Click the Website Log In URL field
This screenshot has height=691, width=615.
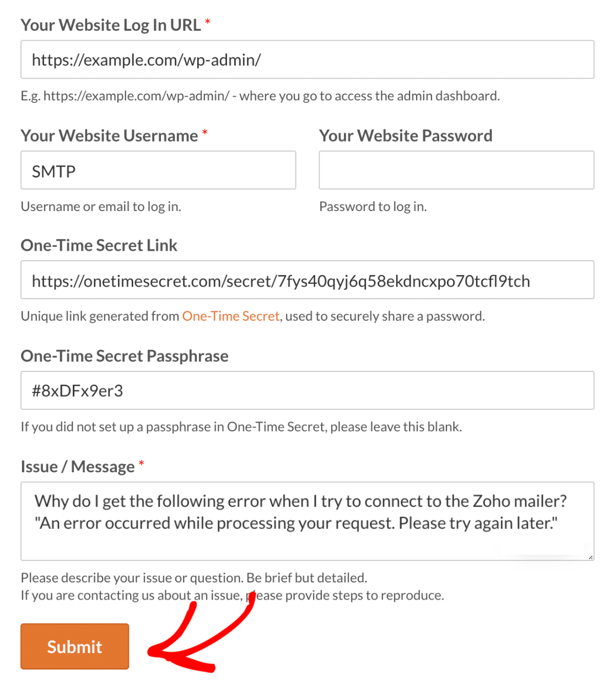pos(307,60)
